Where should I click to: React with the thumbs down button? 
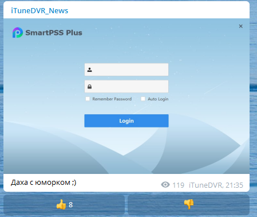click(188, 204)
